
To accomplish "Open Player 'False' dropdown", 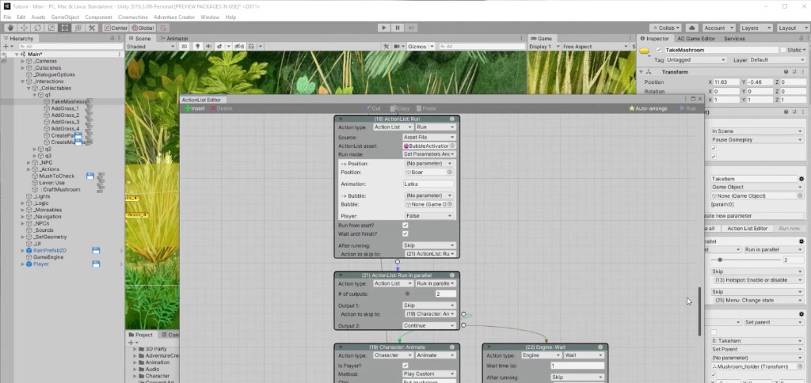I will (x=428, y=215).
